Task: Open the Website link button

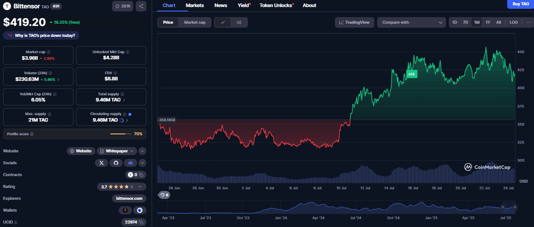Action: (81, 151)
